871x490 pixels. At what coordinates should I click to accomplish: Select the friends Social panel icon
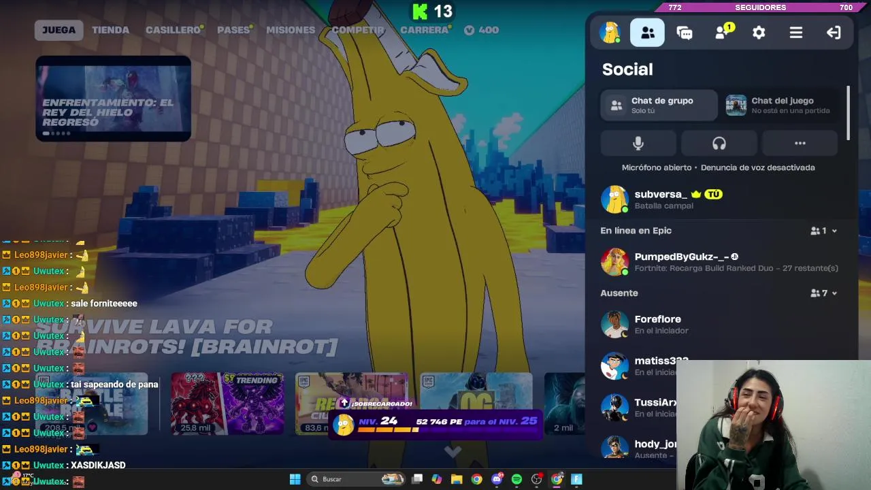click(647, 33)
